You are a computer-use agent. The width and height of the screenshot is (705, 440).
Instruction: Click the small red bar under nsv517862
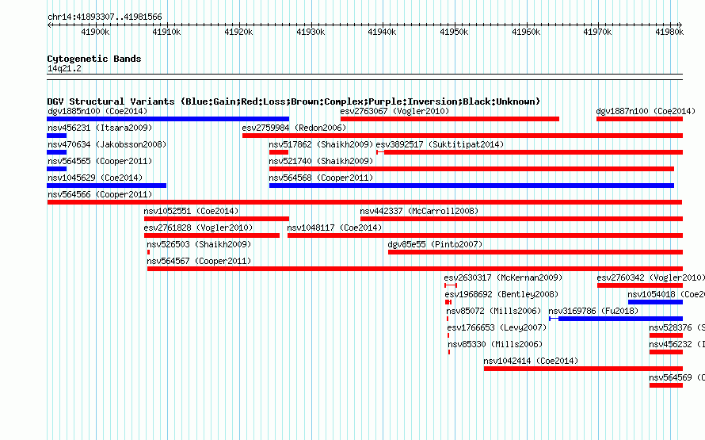(279, 152)
